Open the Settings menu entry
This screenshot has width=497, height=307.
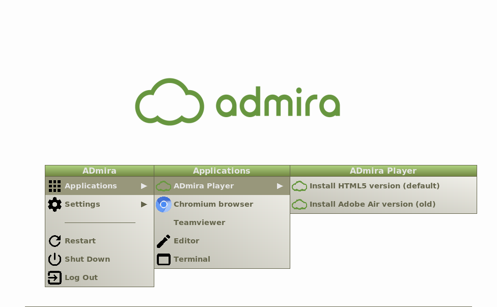pyautogui.click(x=99, y=204)
